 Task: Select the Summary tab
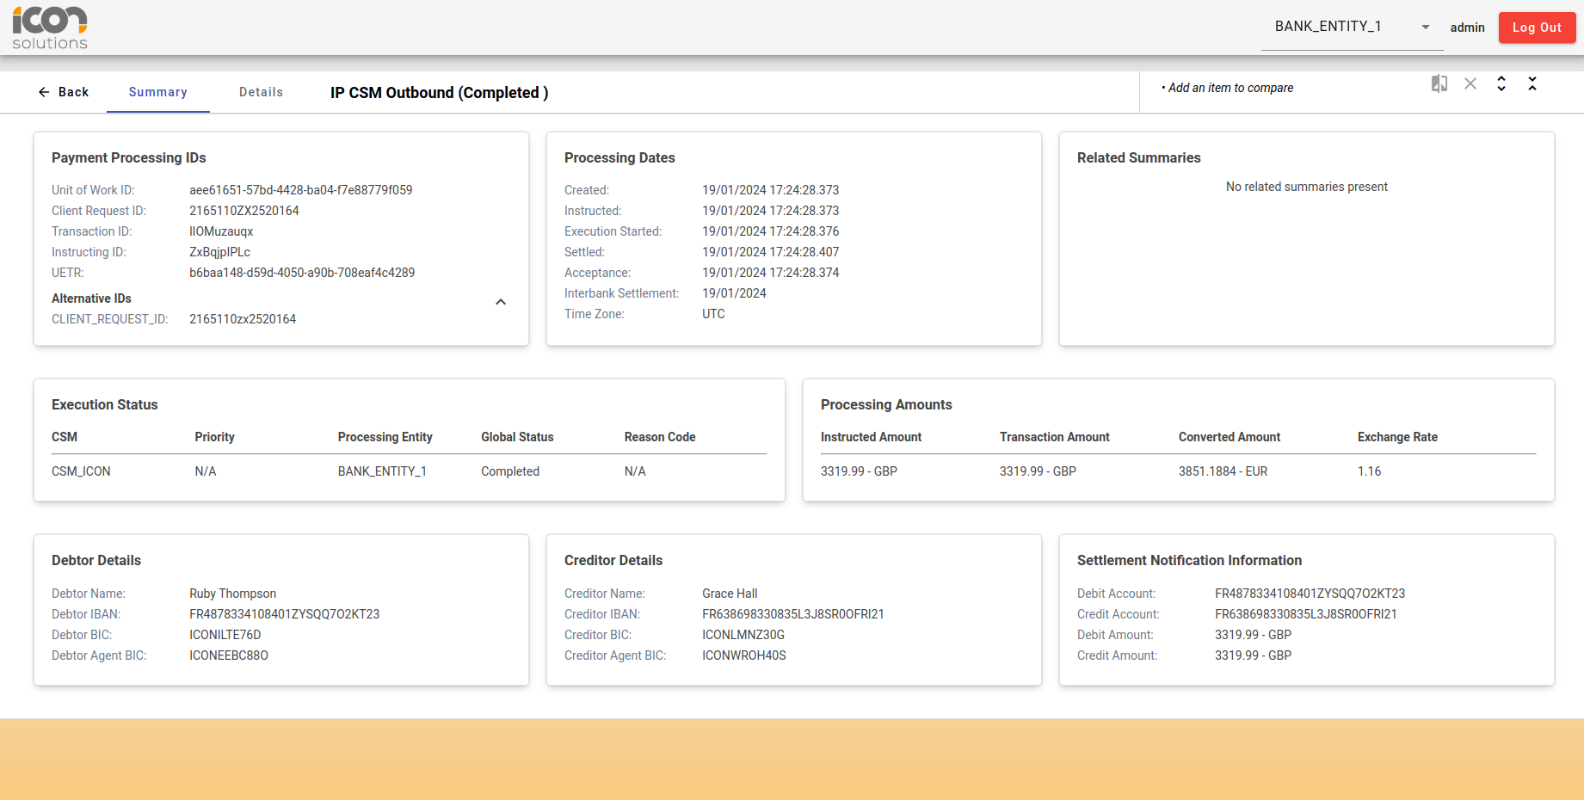pyautogui.click(x=158, y=92)
